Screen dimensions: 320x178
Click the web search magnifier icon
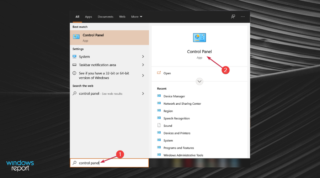tap(75, 93)
